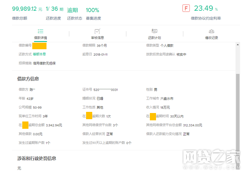Open the 催收记录 tab
The image size is (249, 173).
211,38
